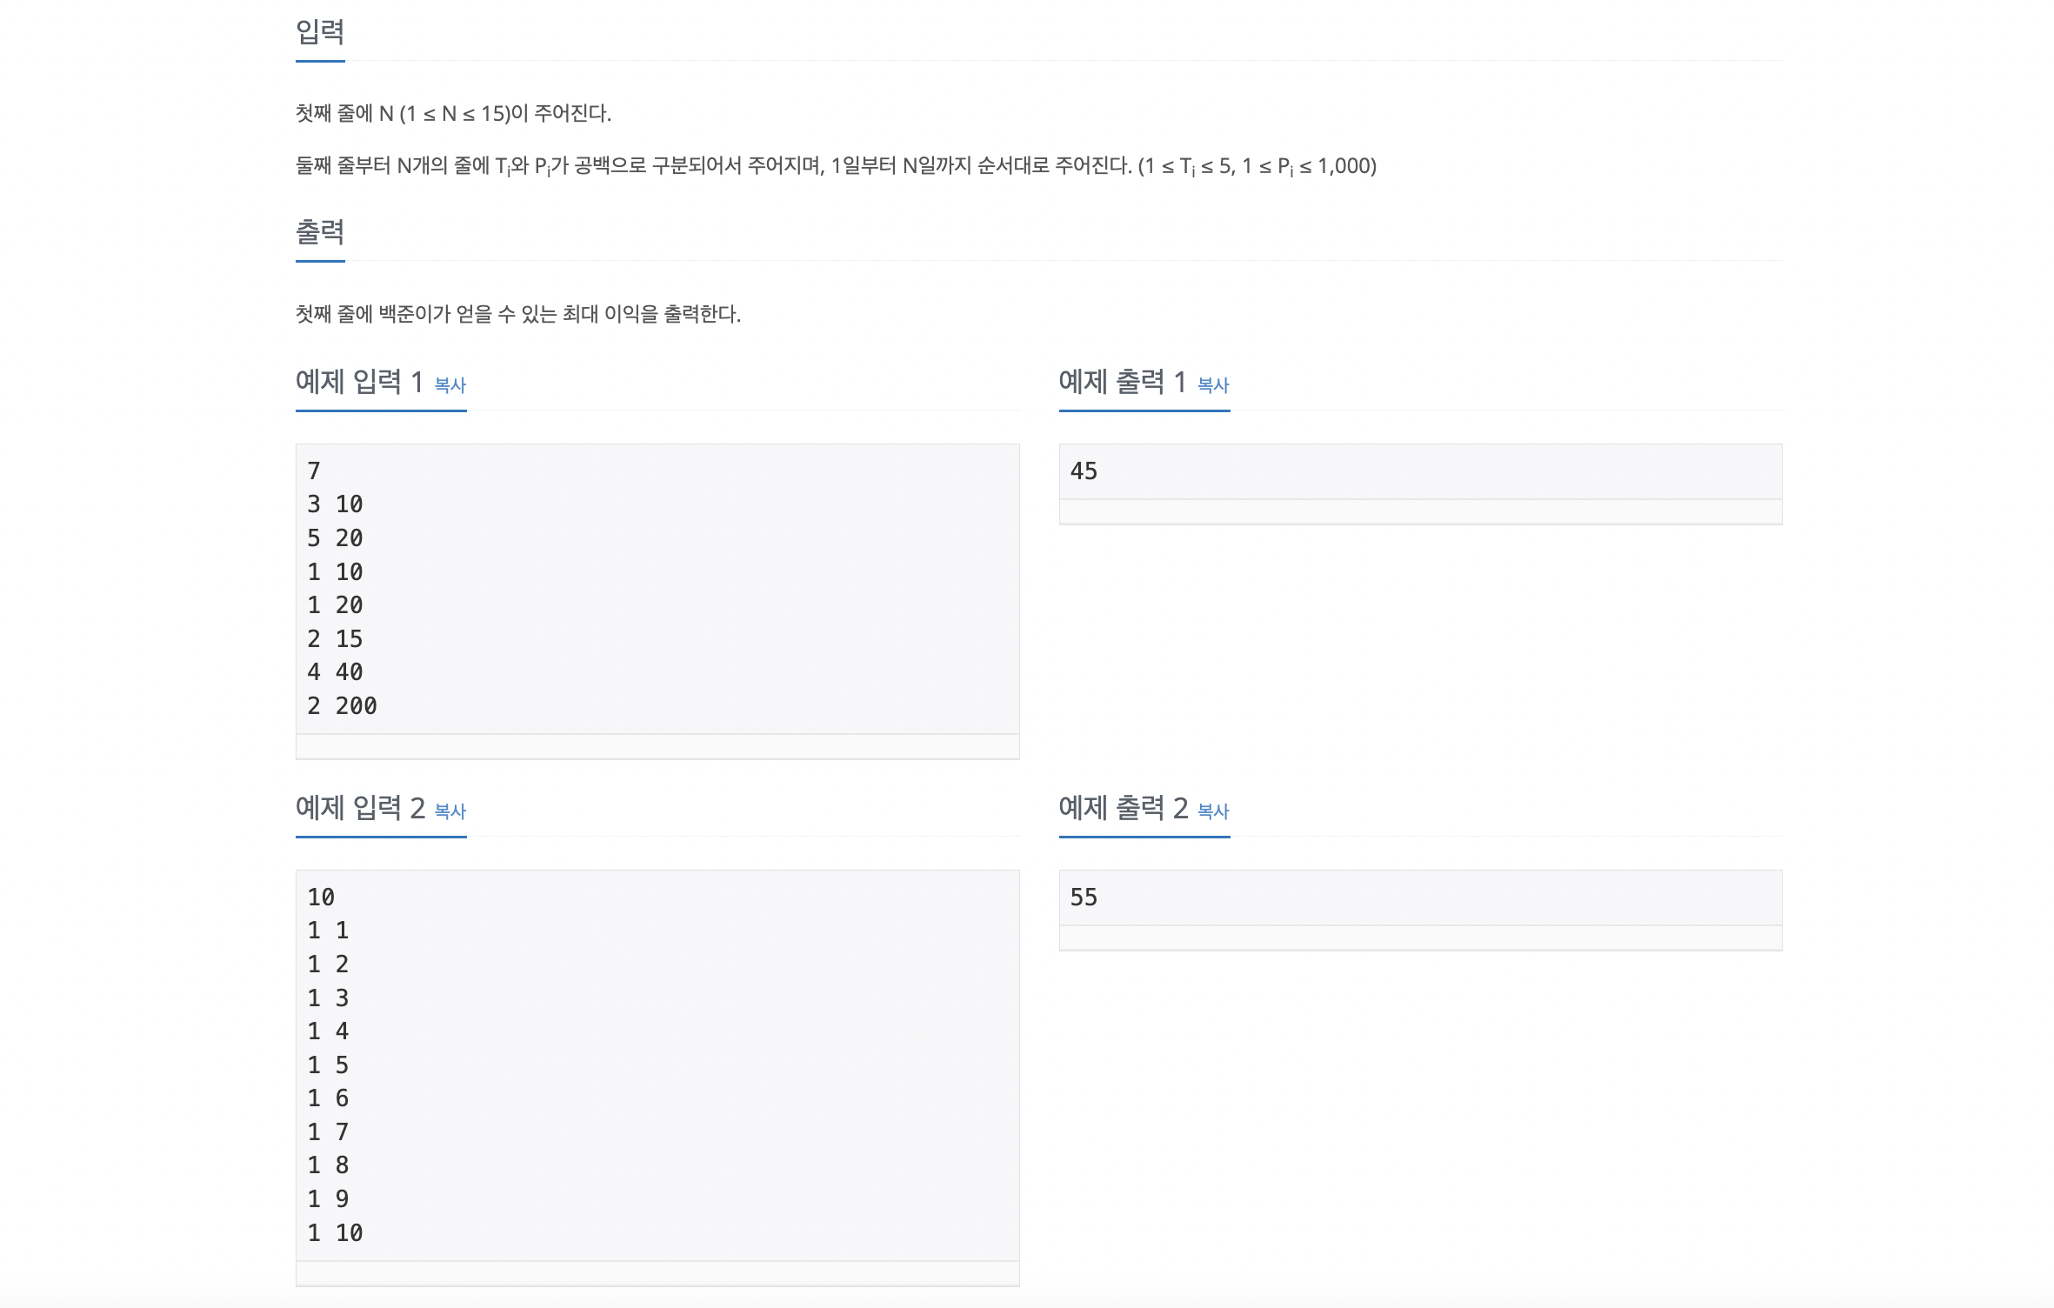
Task: Click the sample output value 45
Action: (1084, 471)
